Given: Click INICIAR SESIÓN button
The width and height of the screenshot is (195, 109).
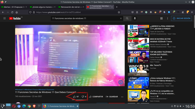Looking at the screenshot, I should [x=182, y=18].
